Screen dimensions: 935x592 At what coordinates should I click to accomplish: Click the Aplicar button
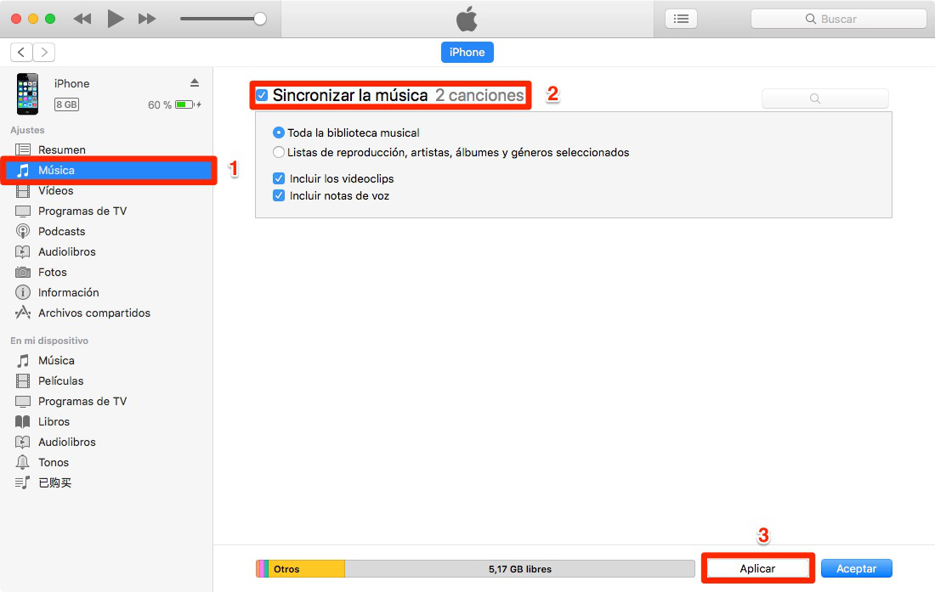(757, 569)
